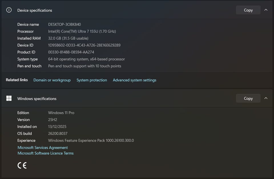Viewport: 274px width, 179px height.
Task: Select the 64-bit operating system value
Action: 86,59
